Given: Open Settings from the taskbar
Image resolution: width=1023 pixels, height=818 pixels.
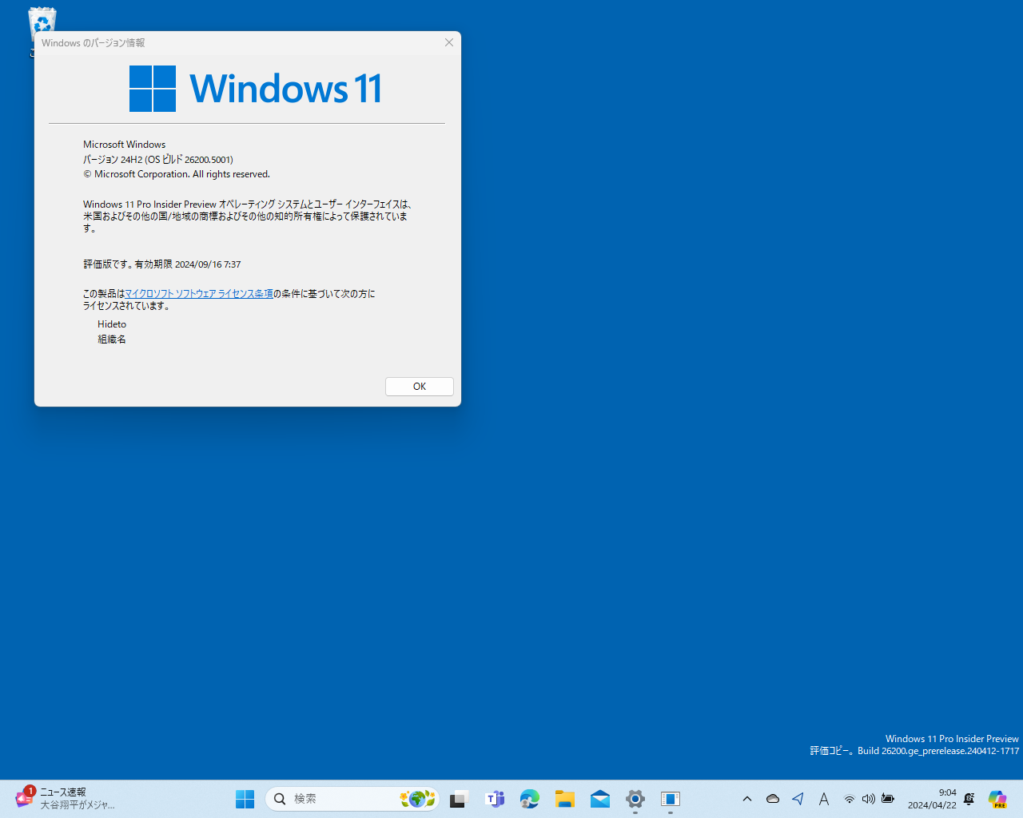Looking at the screenshot, I should click(x=635, y=798).
